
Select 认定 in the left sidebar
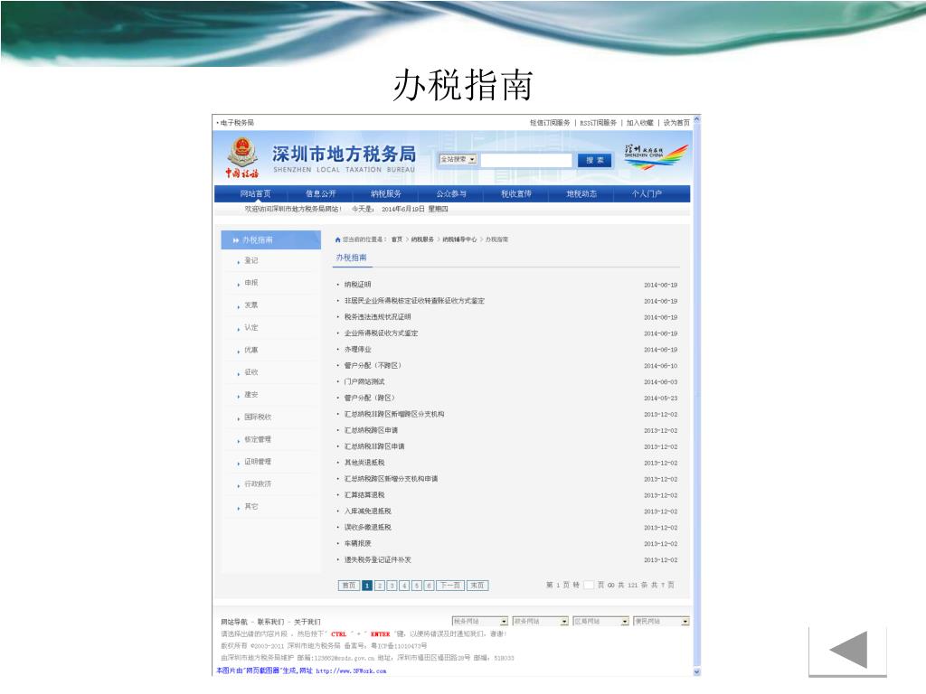coord(251,327)
